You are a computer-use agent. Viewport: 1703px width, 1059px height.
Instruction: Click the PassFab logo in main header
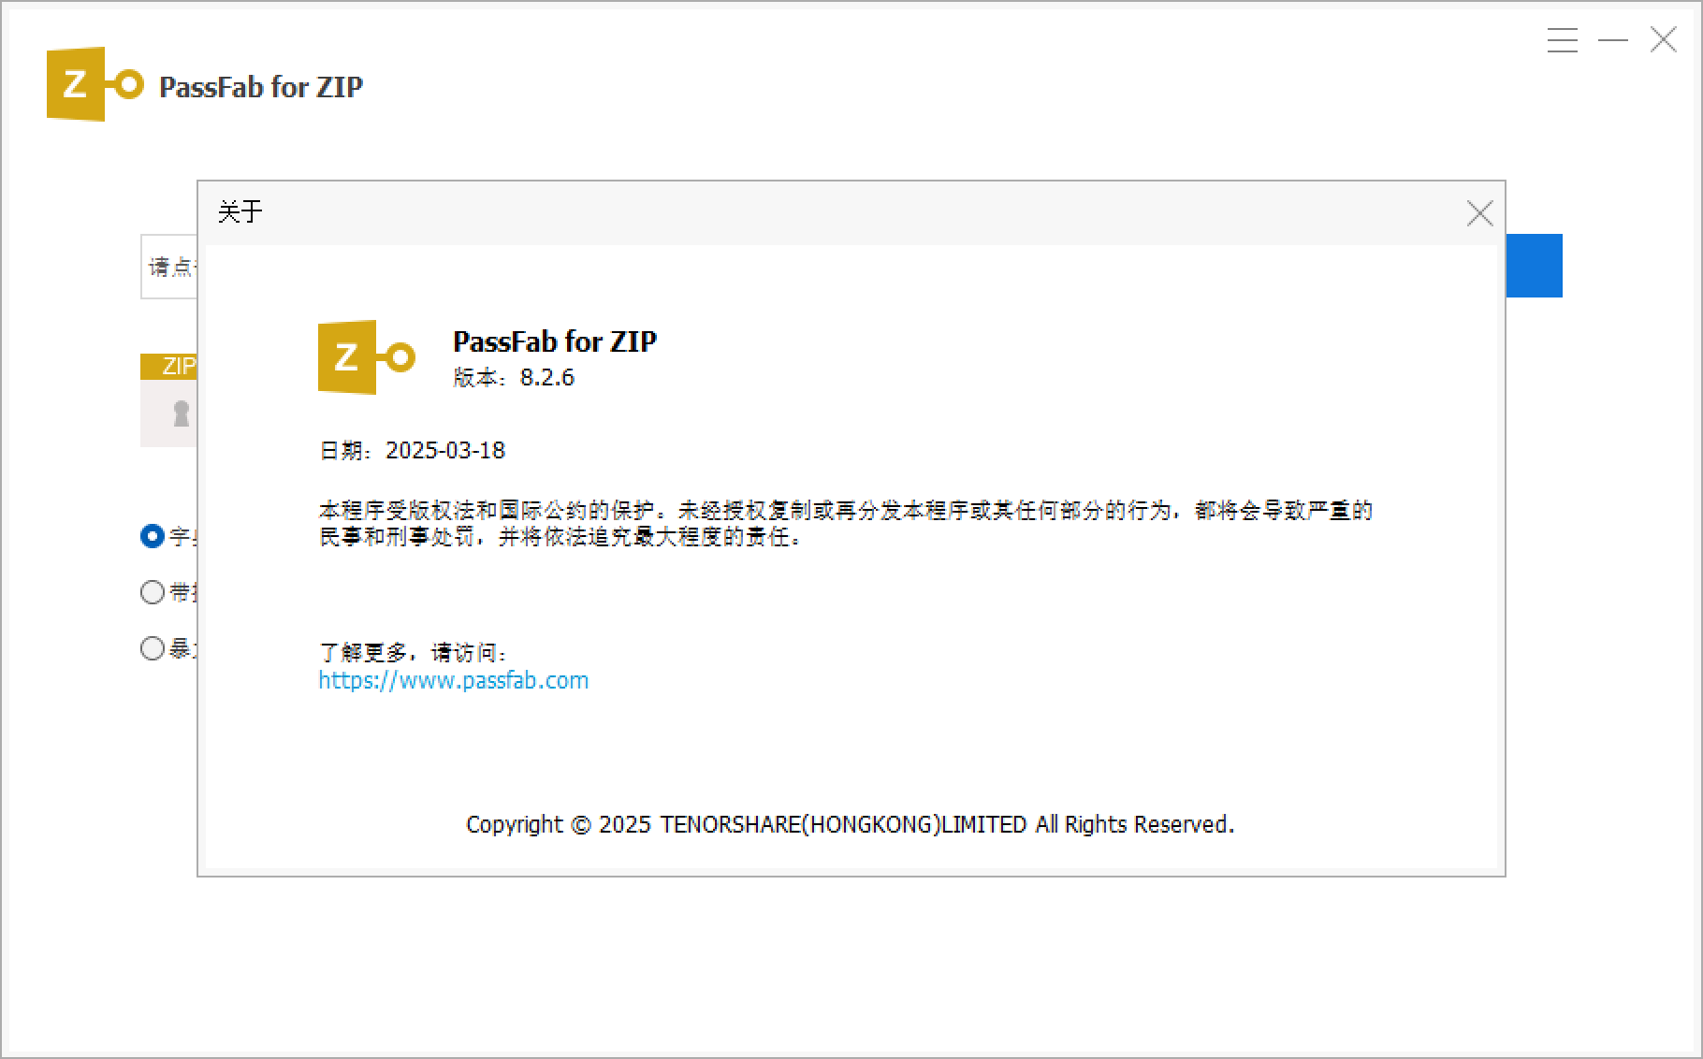point(94,84)
